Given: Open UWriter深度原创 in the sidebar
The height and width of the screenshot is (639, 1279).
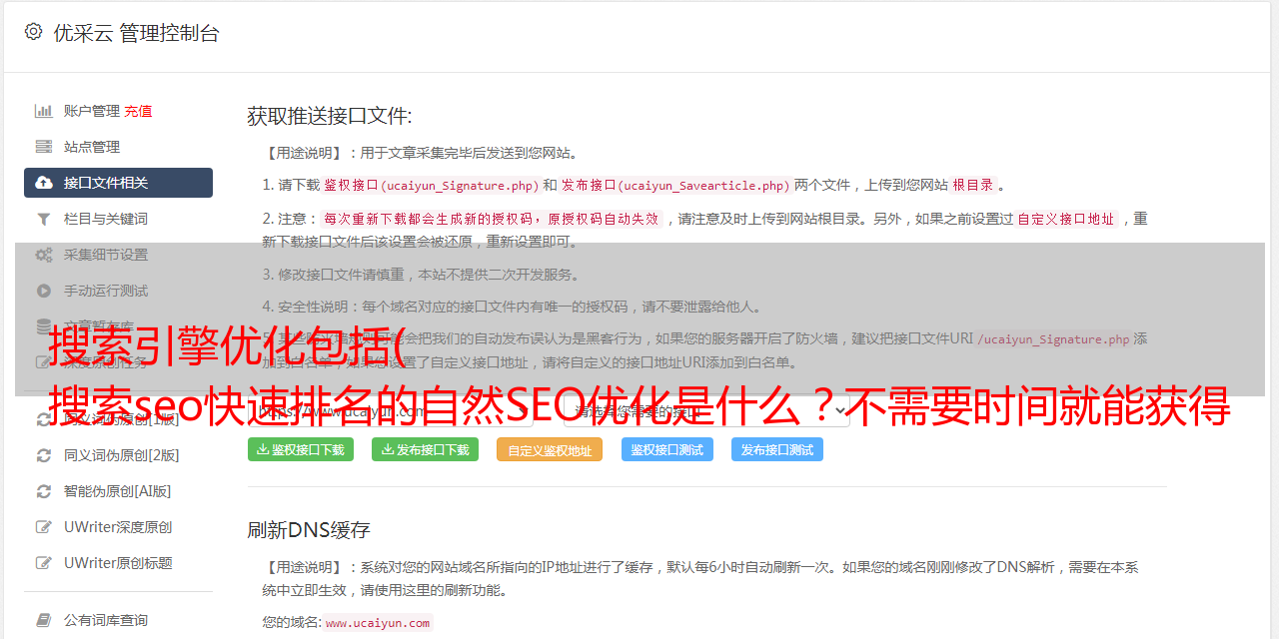Looking at the screenshot, I should (118, 527).
